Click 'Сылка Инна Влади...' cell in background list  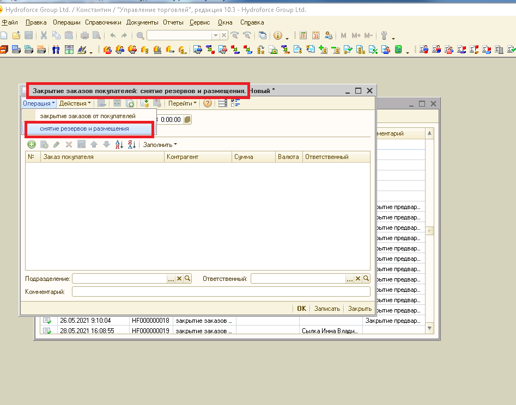pyautogui.click(x=330, y=331)
